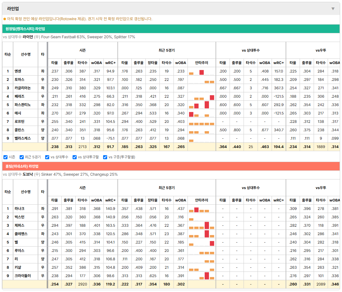Click the orange notice dot icon
Screen dimensions: 342x292
click(x=5, y=19)
